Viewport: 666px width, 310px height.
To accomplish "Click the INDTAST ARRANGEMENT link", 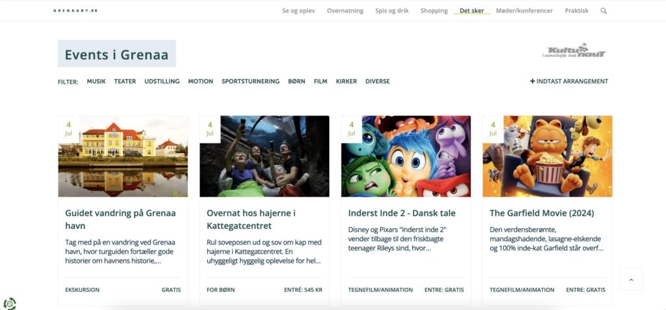I will point(569,81).
